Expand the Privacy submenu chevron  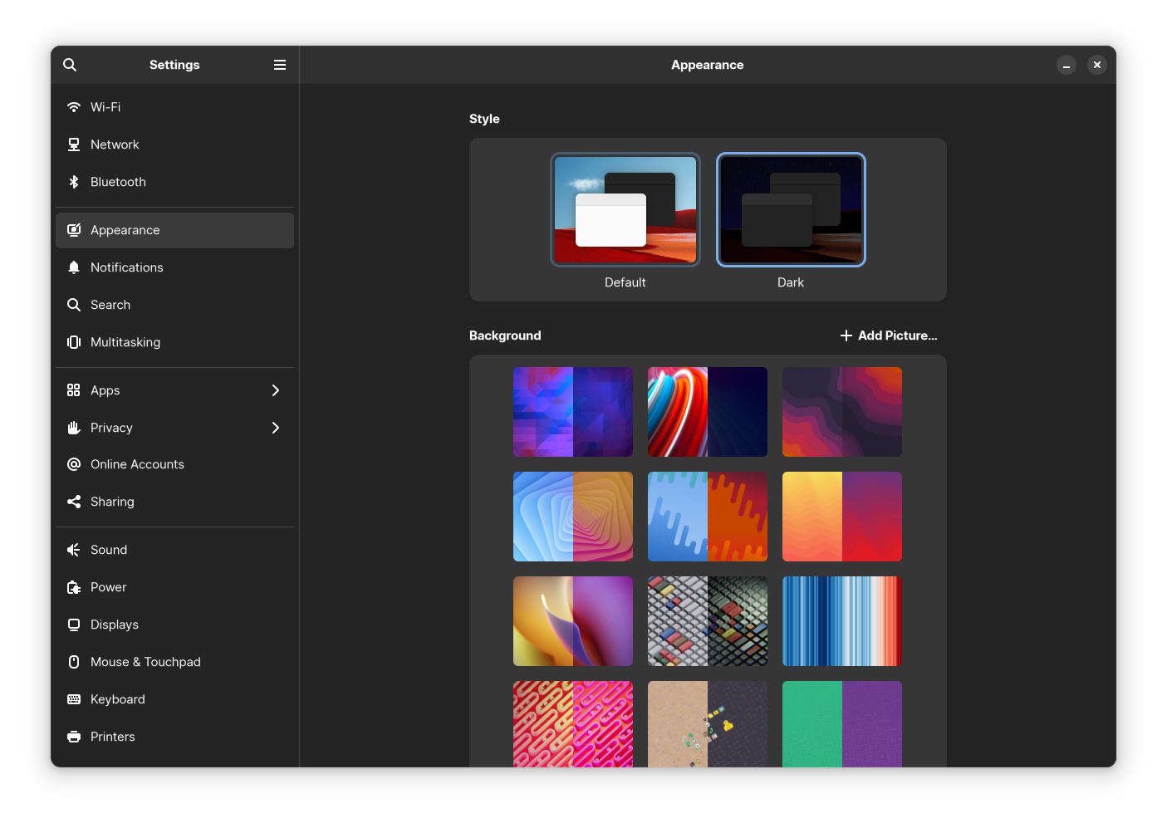click(x=276, y=428)
